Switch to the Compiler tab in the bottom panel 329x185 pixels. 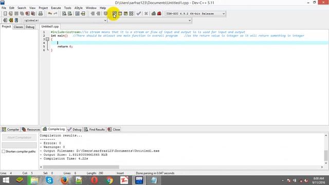click(10, 129)
